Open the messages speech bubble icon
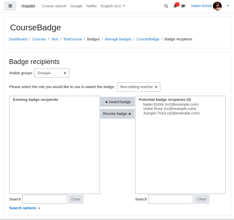Screen dimensions: 234x220 (x=183, y=6)
